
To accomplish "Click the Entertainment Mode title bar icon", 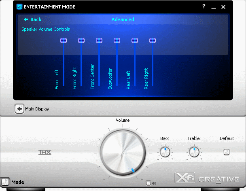I will tap(19, 7).
